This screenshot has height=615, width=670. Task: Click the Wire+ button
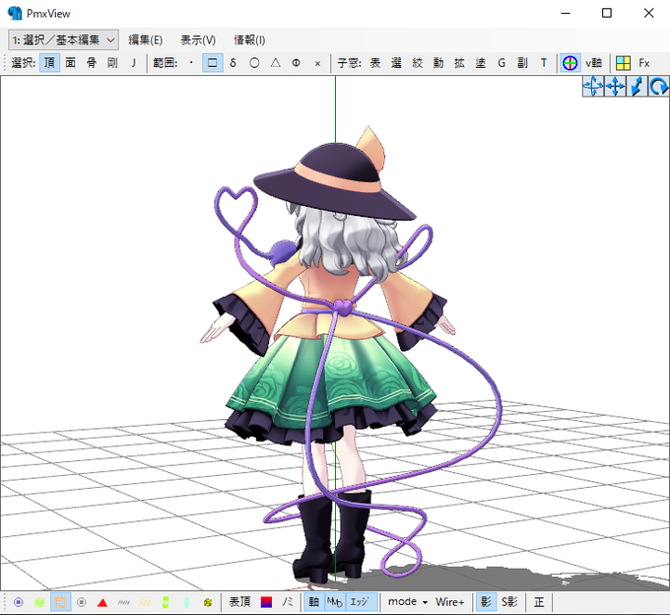(449, 602)
